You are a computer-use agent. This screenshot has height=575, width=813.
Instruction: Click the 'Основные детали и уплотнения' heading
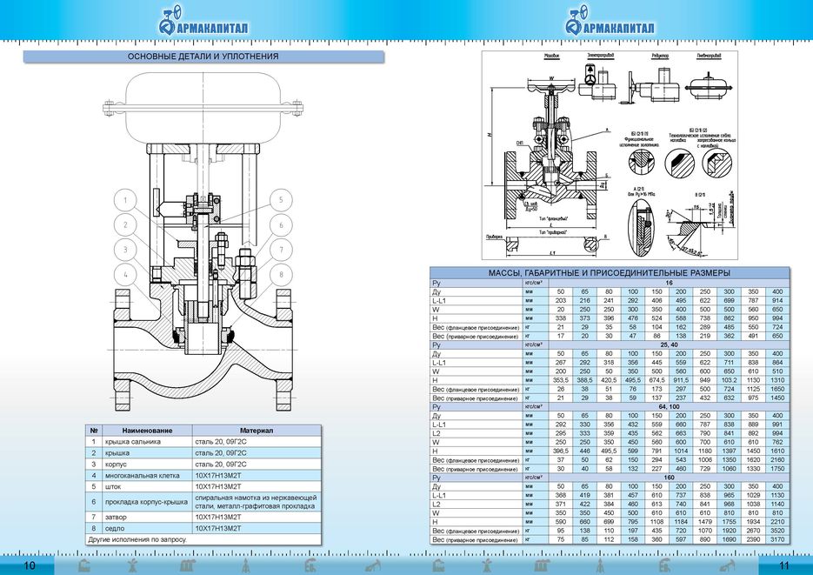coord(203,57)
